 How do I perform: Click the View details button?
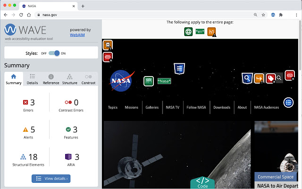click(x=51, y=178)
